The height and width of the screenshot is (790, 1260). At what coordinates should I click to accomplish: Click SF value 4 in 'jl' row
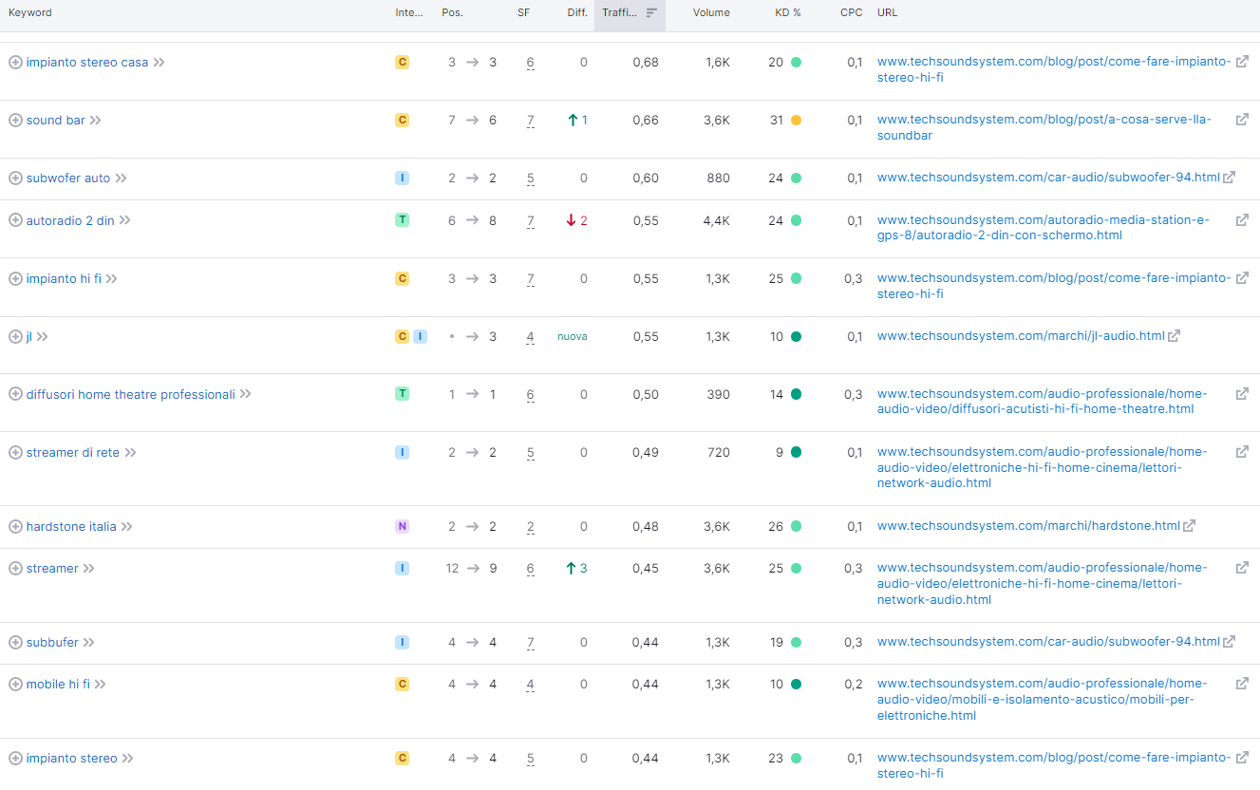point(530,337)
